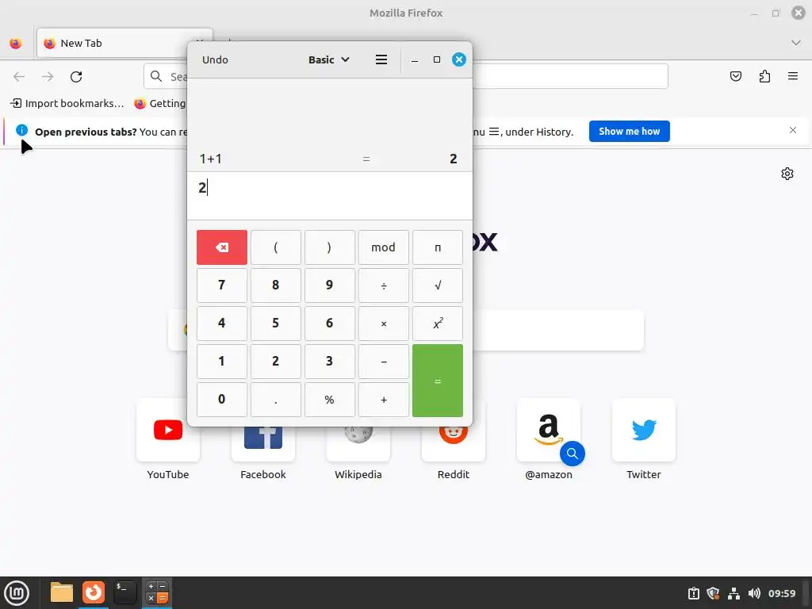The height and width of the screenshot is (609, 812).
Task: Click the minus key
Action: point(384,362)
